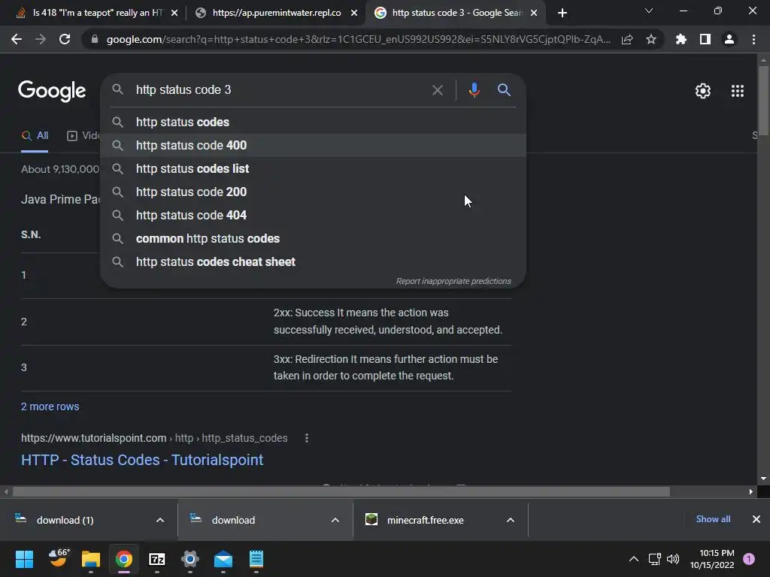Show all downloads

pos(713,519)
